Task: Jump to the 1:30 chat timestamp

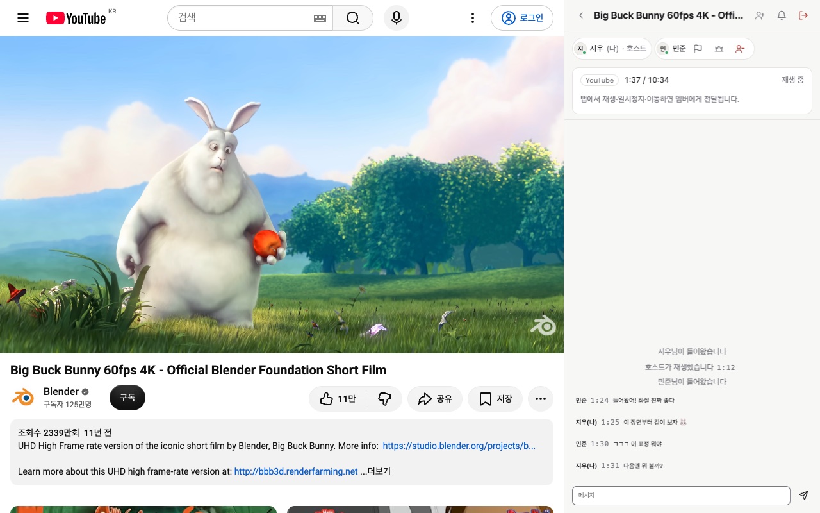Action: pos(600,444)
